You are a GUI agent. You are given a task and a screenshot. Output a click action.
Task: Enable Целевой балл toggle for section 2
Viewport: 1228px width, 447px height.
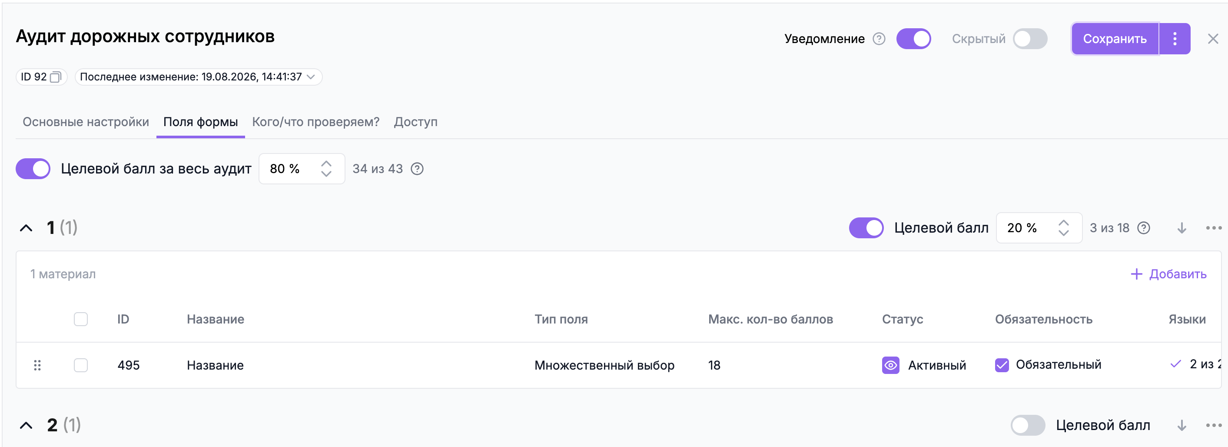point(1028,425)
